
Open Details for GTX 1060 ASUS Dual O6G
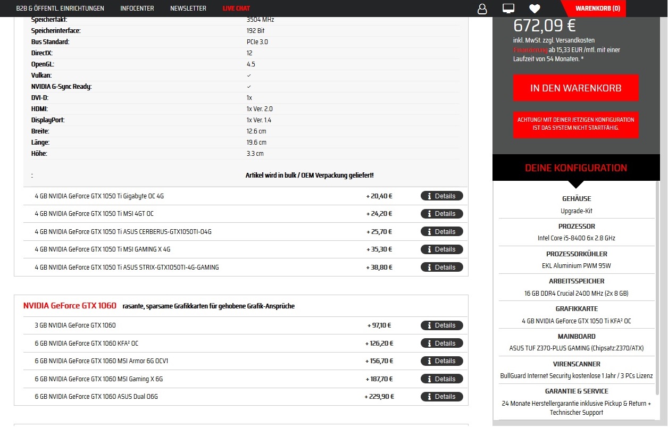[442, 397]
